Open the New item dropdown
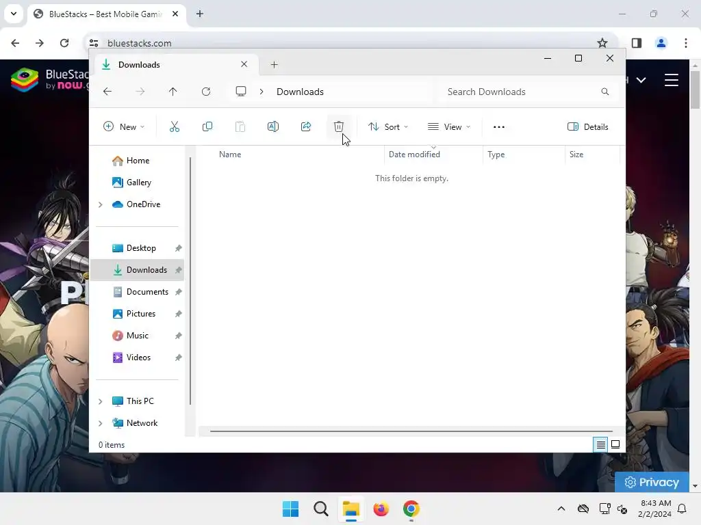Screen dimensions: 701x525 point(124,126)
